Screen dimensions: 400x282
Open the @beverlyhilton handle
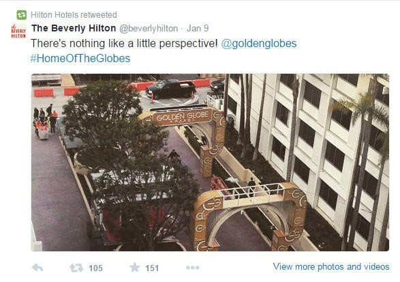click(149, 29)
